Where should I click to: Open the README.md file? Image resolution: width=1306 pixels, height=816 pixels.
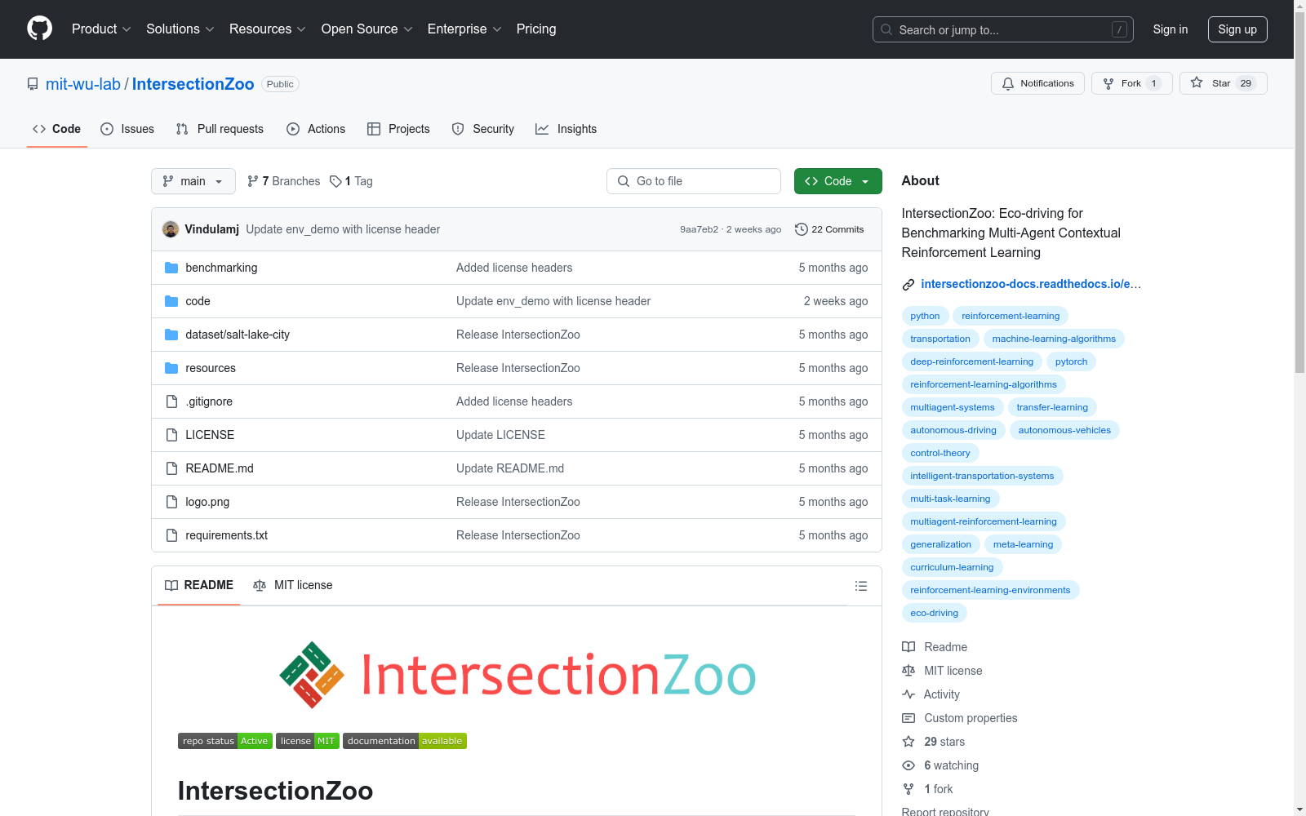click(x=220, y=468)
